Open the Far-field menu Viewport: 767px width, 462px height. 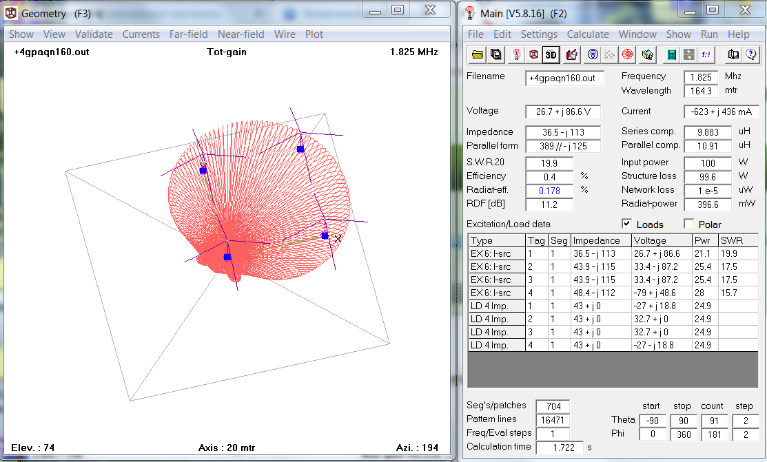pos(188,34)
